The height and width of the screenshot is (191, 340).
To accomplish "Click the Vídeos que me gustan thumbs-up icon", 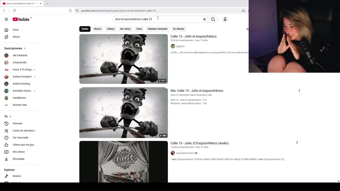I will coord(6,145).
